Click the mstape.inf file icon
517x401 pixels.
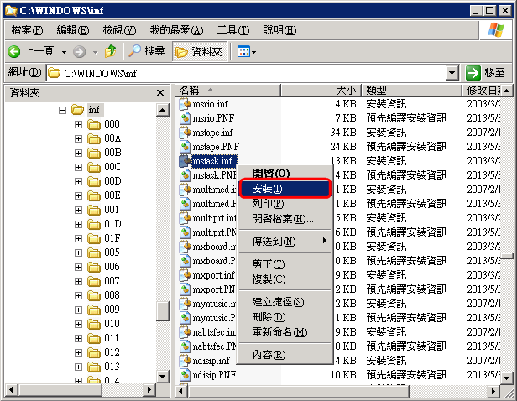[x=185, y=133]
